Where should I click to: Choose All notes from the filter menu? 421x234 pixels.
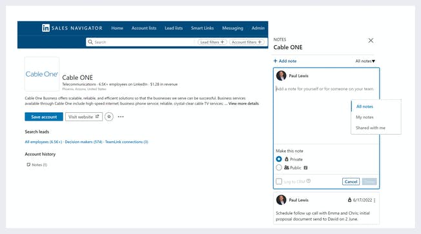[x=364, y=106]
